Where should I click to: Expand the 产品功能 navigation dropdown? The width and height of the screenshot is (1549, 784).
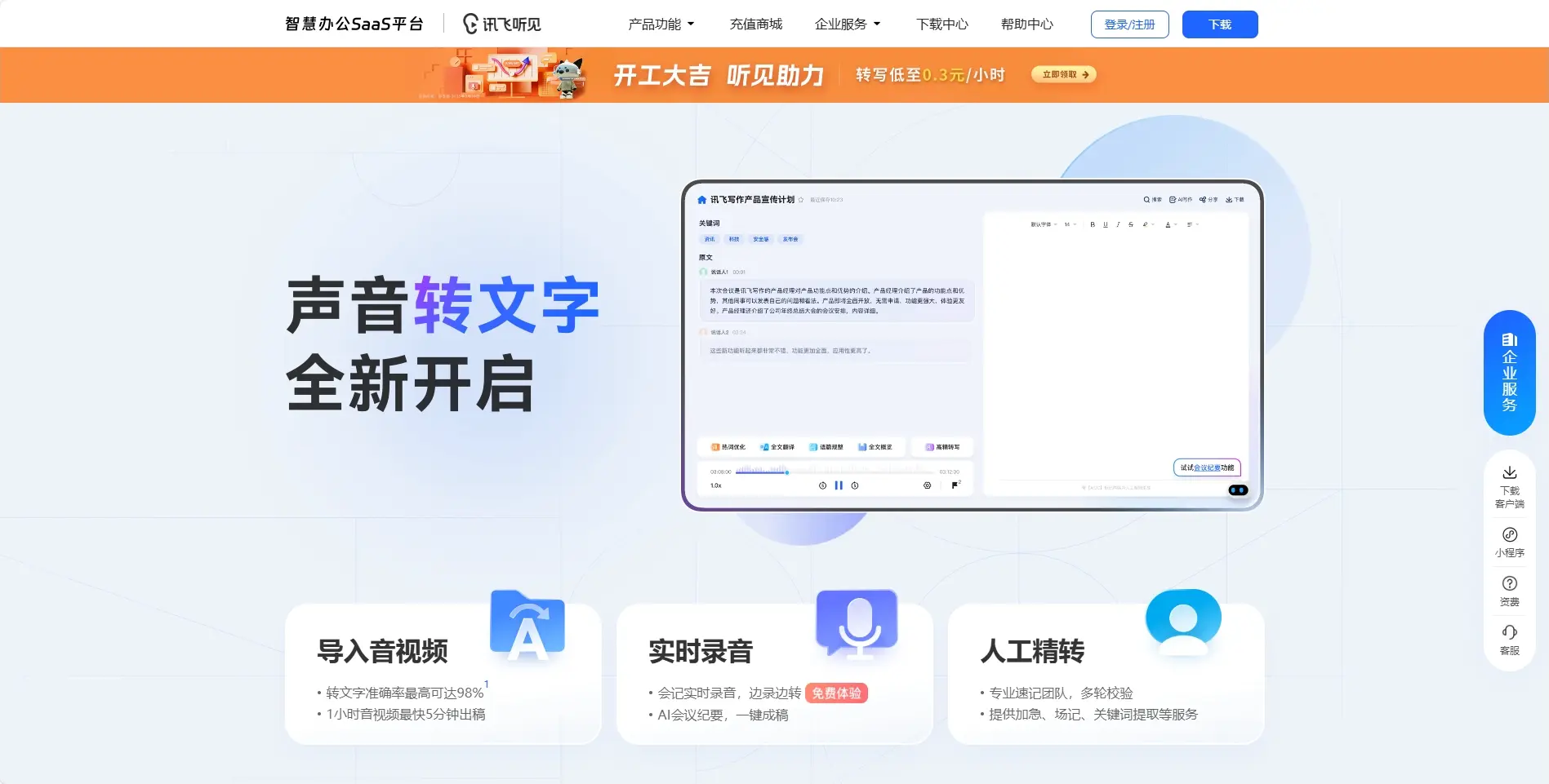point(659,24)
